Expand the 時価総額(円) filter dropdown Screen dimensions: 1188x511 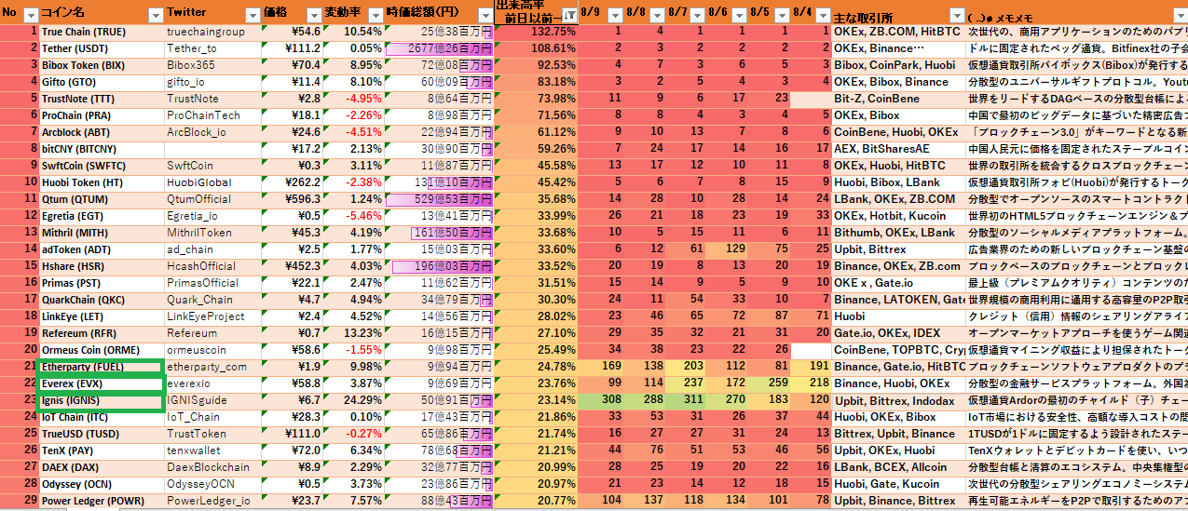[x=485, y=14]
